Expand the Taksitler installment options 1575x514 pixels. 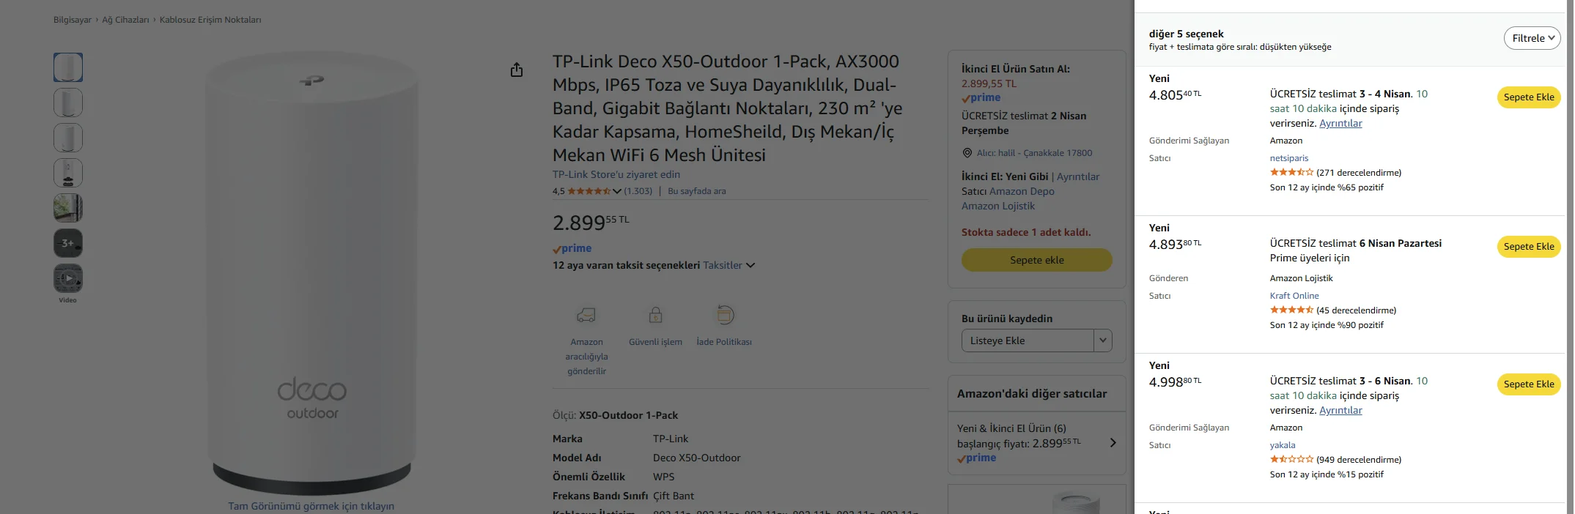point(729,265)
